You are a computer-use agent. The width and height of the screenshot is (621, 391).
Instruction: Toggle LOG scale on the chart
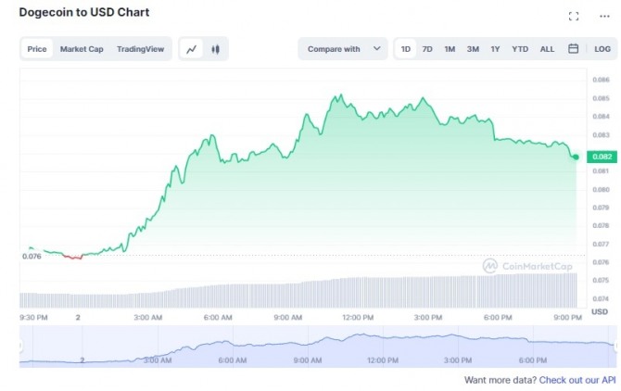point(602,49)
